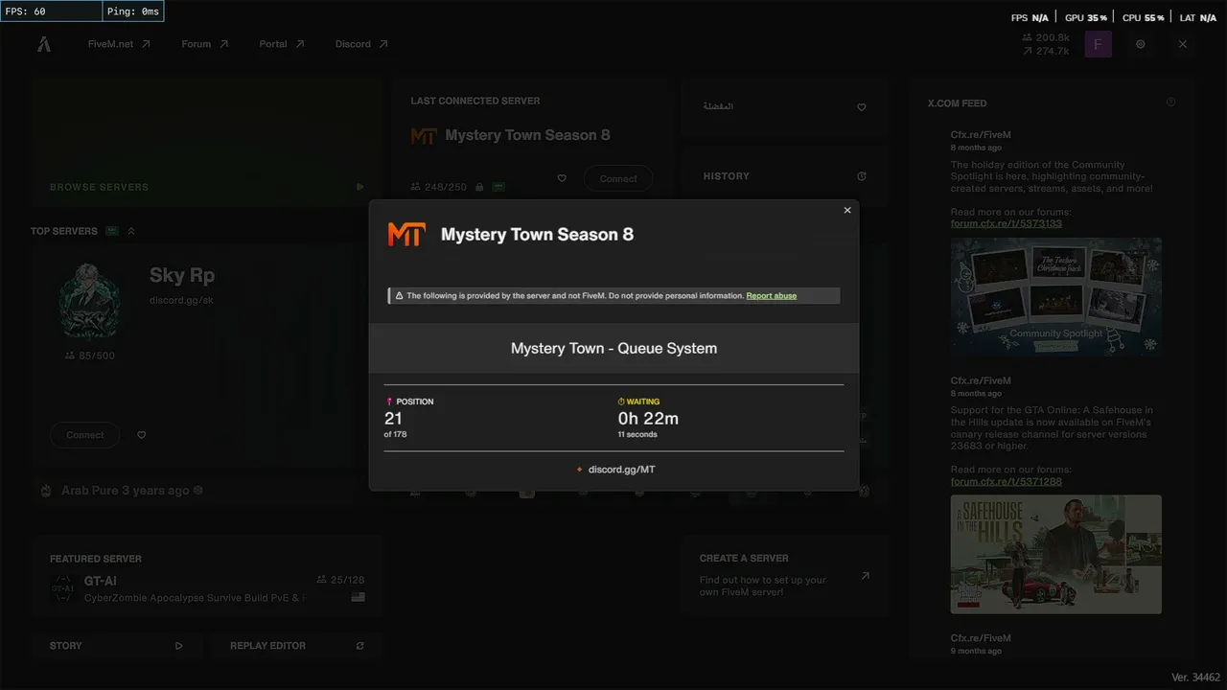Click the Ping: 0ms overlay readout

point(133,11)
